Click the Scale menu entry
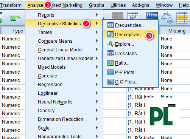 point(64,128)
